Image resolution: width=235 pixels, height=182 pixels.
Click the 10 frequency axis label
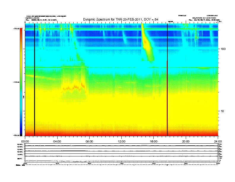[x=223, y=111]
